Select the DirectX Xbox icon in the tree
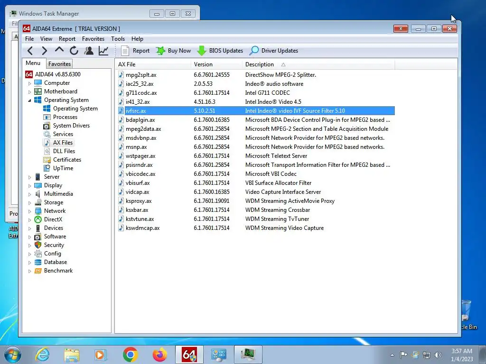Viewport: 486px width, 364px height. 38,219
